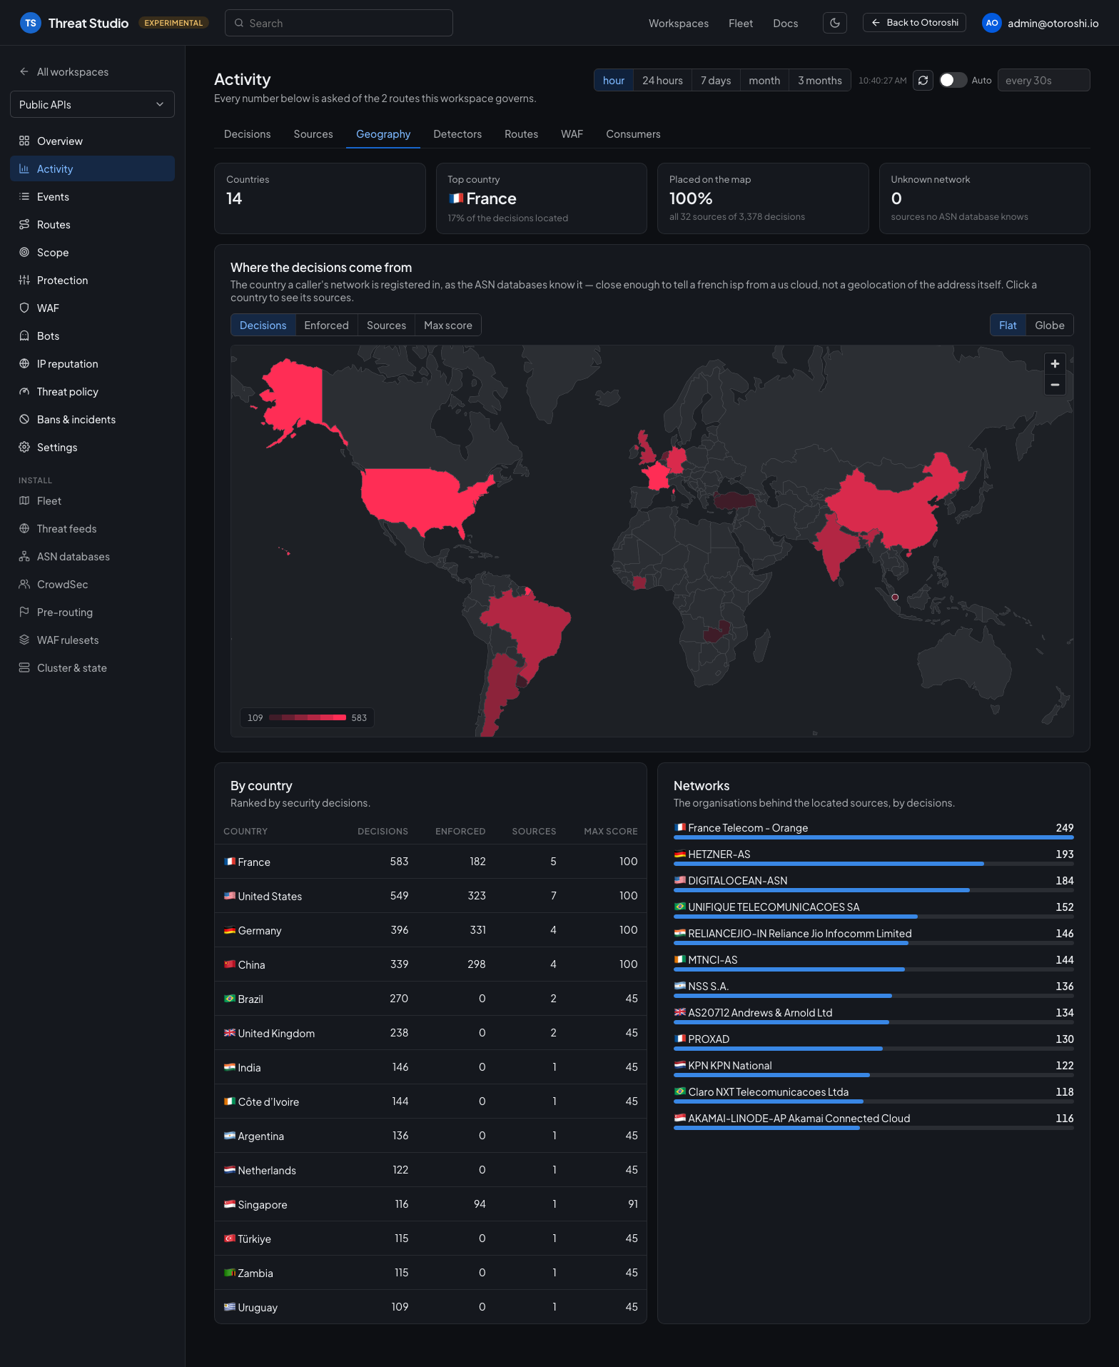Switch to the Detectors tab
This screenshot has height=1367, width=1119.
[x=457, y=134]
